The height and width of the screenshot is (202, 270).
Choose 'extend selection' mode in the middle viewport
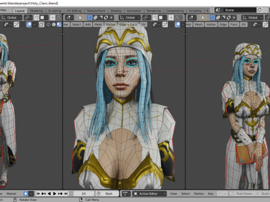tap(96, 17)
